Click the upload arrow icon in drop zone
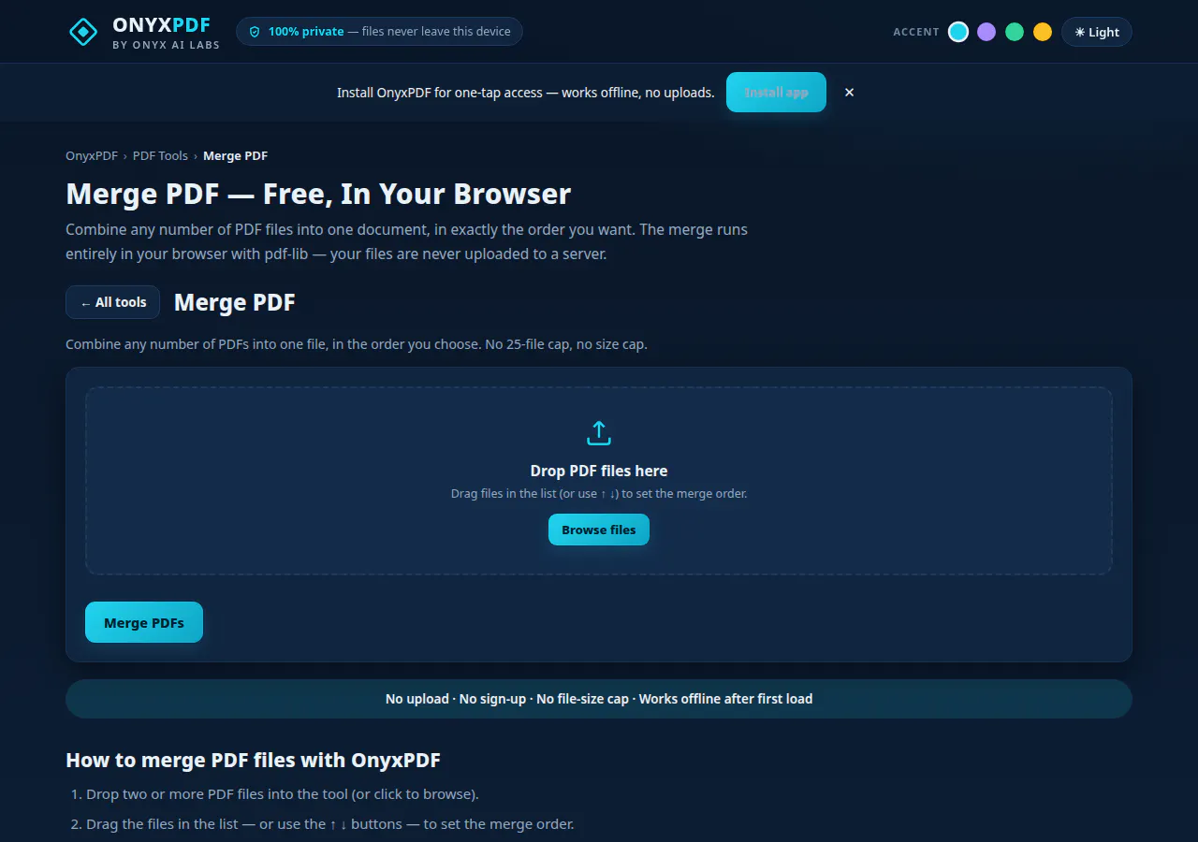1198x842 pixels. (599, 433)
